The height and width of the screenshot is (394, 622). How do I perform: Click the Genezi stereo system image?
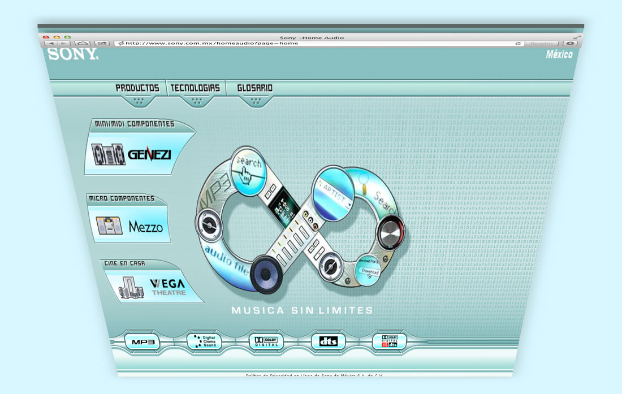(x=108, y=154)
